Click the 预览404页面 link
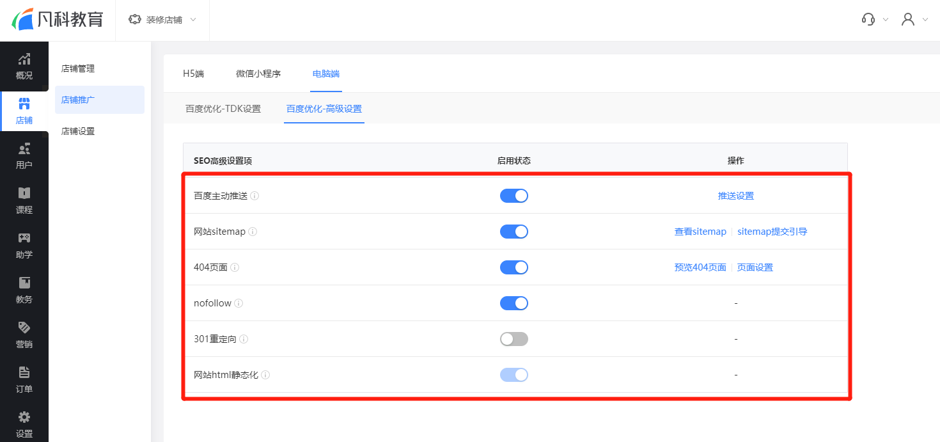The width and height of the screenshot is (940, 442). [700, 267]
